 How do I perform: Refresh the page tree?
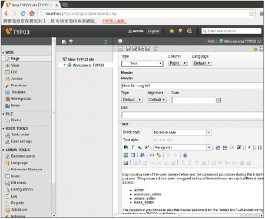click(x=105, y=42)
